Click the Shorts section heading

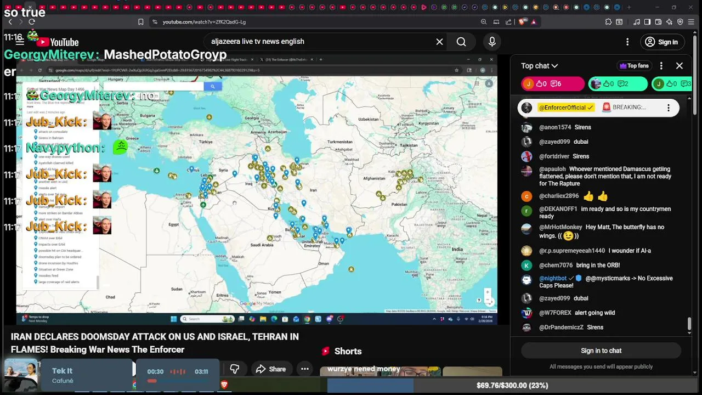348,351
